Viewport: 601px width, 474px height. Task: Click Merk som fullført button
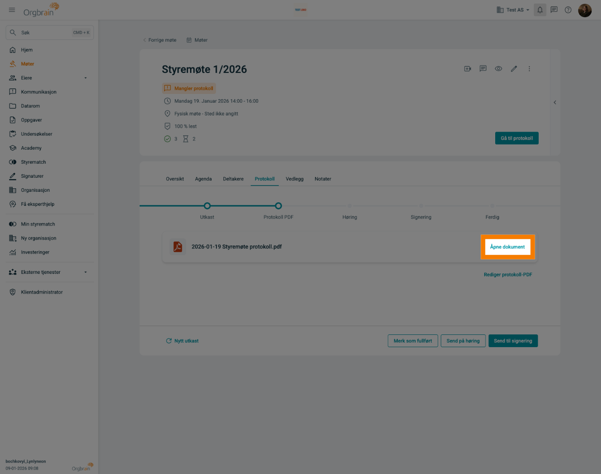tap(413, 341)
